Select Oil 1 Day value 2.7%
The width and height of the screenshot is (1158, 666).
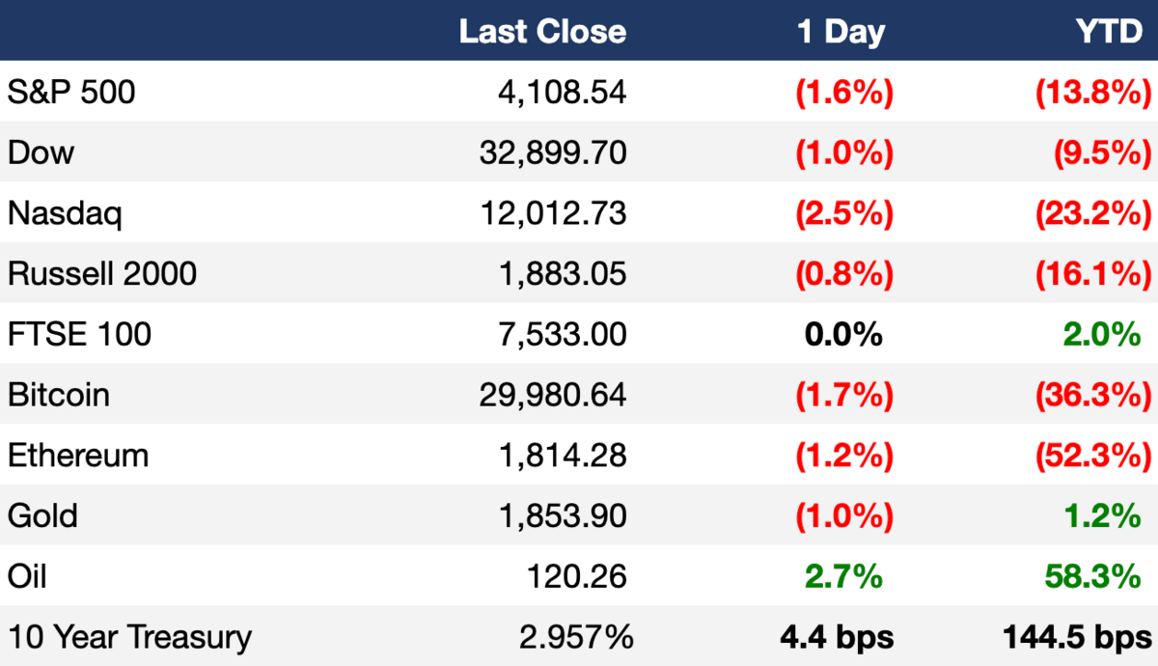(843, 577)
